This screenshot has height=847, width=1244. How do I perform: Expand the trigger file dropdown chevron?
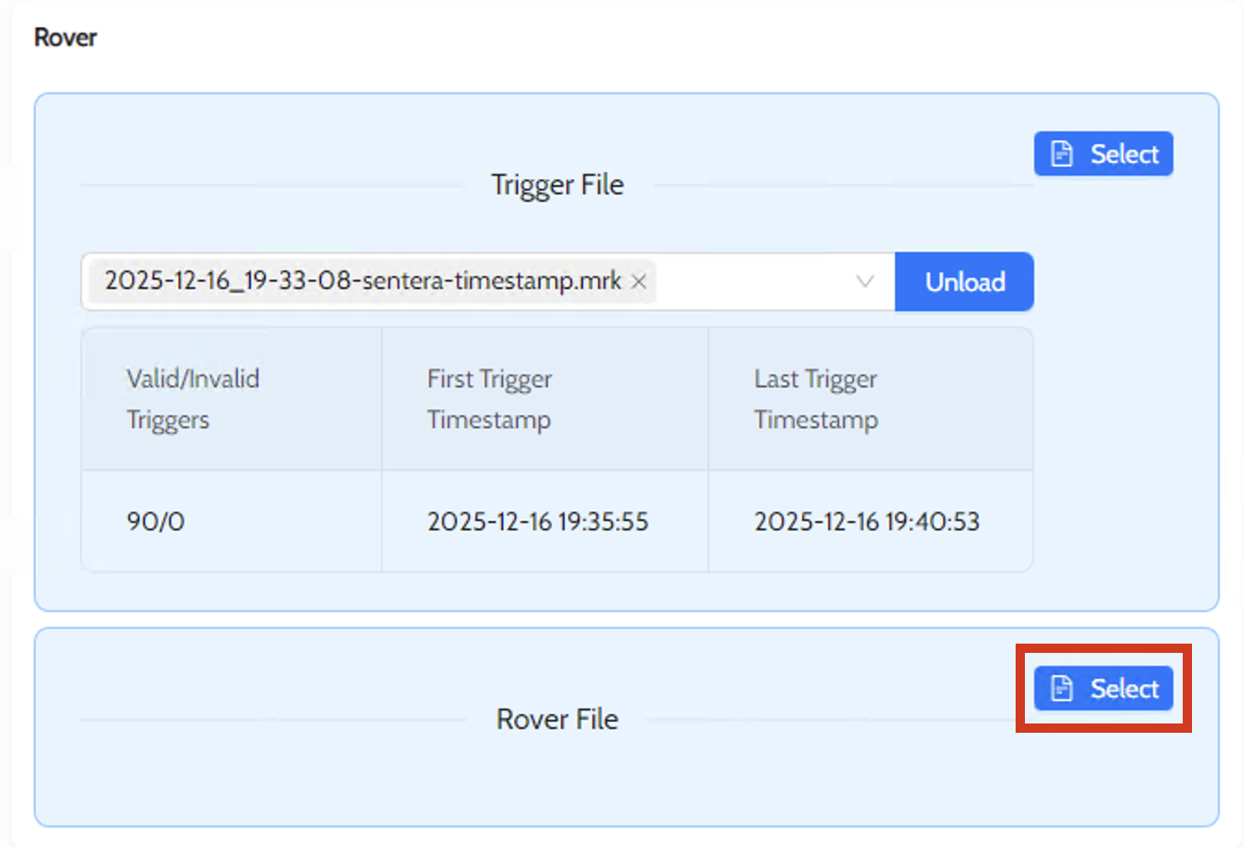pos(864,281)
